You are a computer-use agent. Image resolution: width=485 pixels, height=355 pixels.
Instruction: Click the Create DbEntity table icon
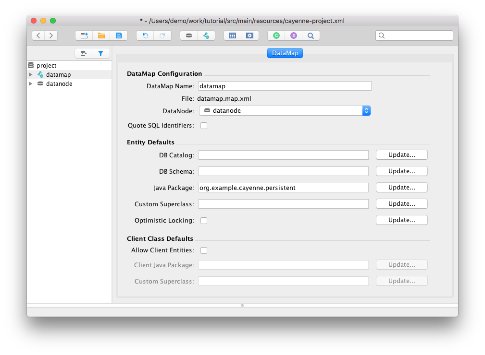point(232,35)
